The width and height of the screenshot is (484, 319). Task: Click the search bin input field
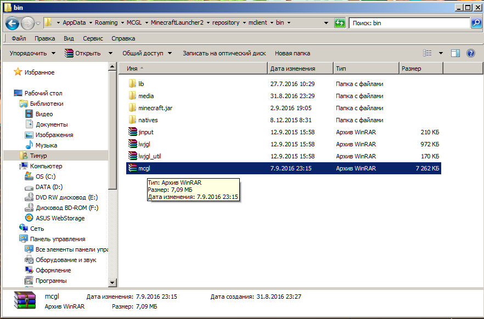(409, 23)
